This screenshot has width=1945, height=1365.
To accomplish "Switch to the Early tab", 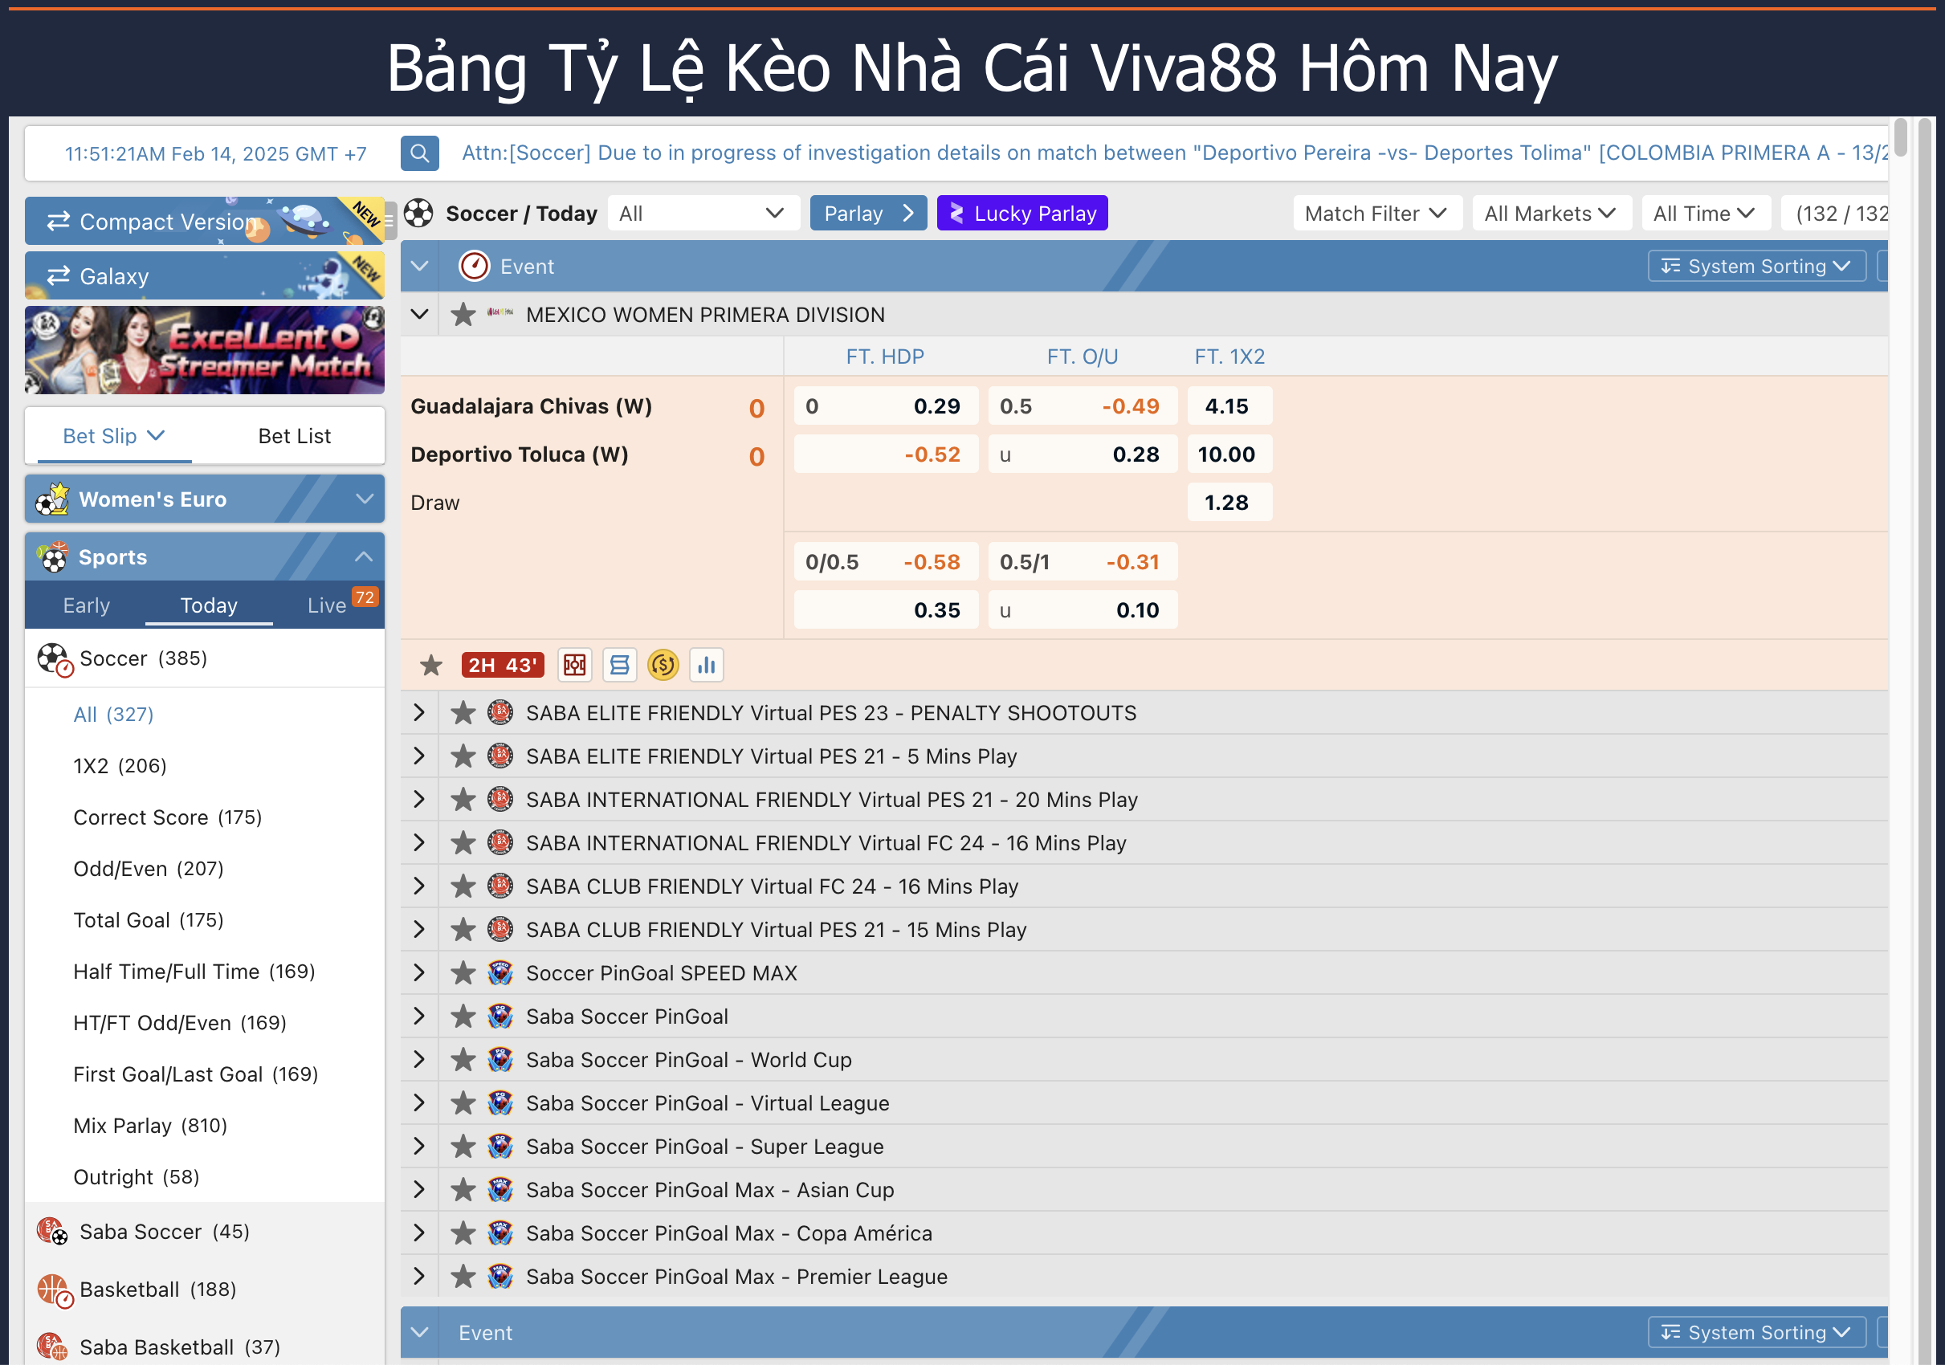I will tap(87, 605).
